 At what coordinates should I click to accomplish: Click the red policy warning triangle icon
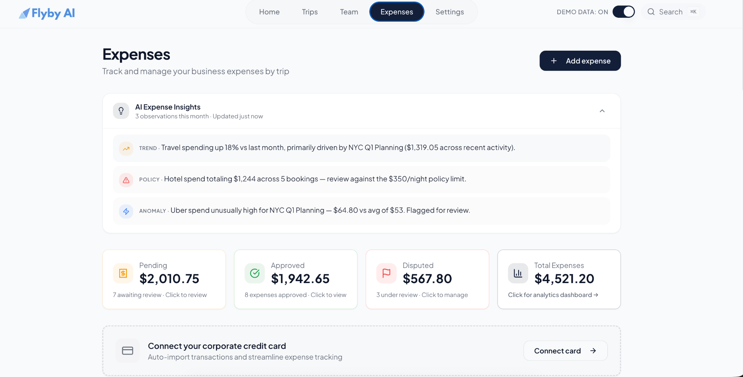pos(126,180)
